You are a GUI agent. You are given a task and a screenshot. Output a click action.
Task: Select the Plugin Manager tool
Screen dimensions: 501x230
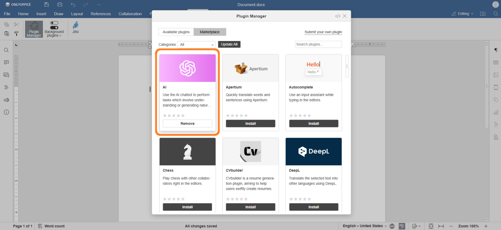pos(34,29)
